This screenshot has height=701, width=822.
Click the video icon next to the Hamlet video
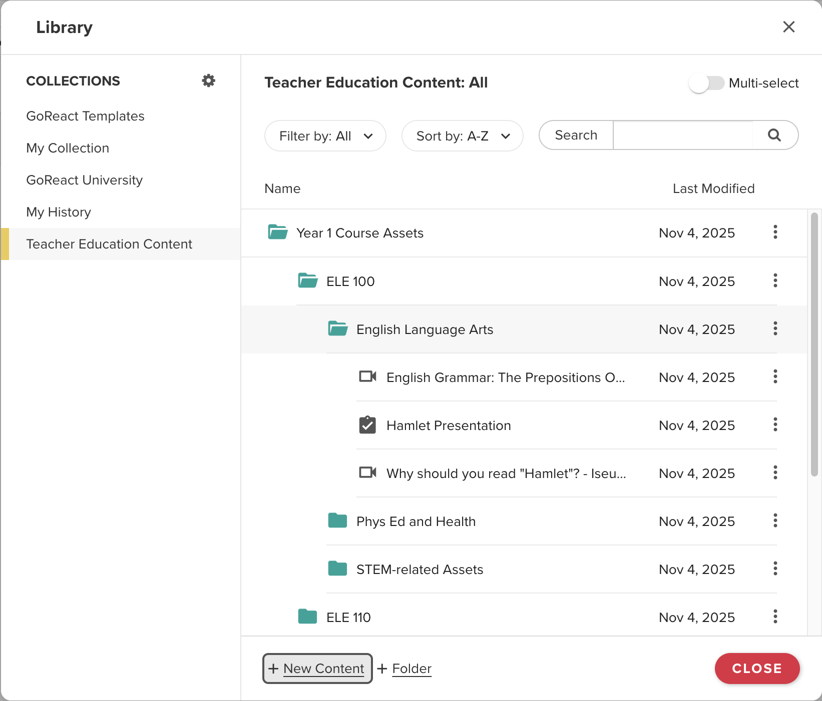[368, 472]
